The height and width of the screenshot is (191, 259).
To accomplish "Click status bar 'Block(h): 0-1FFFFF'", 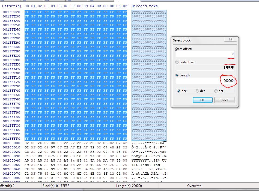I will (x=56, y=186).
